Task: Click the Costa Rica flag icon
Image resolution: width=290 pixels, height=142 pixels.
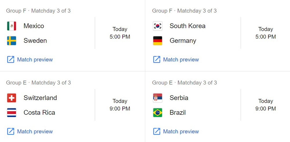Action: [x=12, y=113]
